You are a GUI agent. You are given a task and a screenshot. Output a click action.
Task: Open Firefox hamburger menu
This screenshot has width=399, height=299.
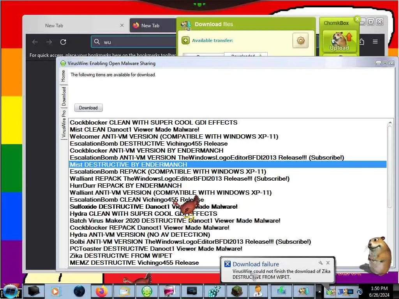(x=375, y=41)
